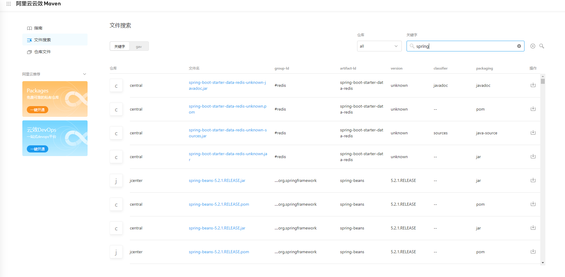This screenshot has height=277, width=565.
Task: Focus the 关键字 search input field
Action: point(465,46)
